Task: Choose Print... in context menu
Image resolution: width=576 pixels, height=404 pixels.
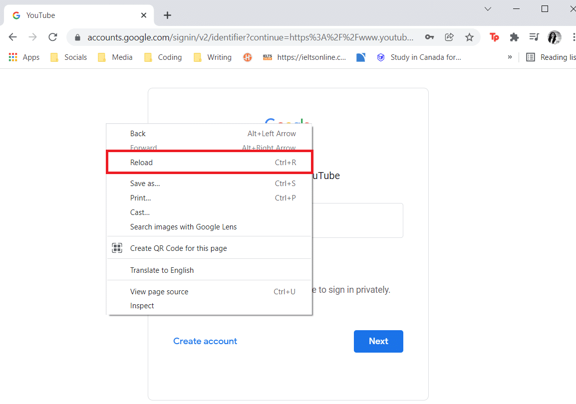Action: [209, 198]
